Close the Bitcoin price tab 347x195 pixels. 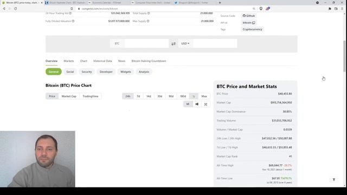(x=42, y=3)
